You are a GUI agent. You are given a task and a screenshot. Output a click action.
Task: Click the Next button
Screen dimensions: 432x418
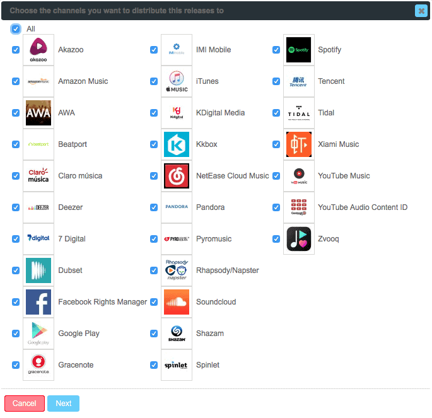[63, 403]
